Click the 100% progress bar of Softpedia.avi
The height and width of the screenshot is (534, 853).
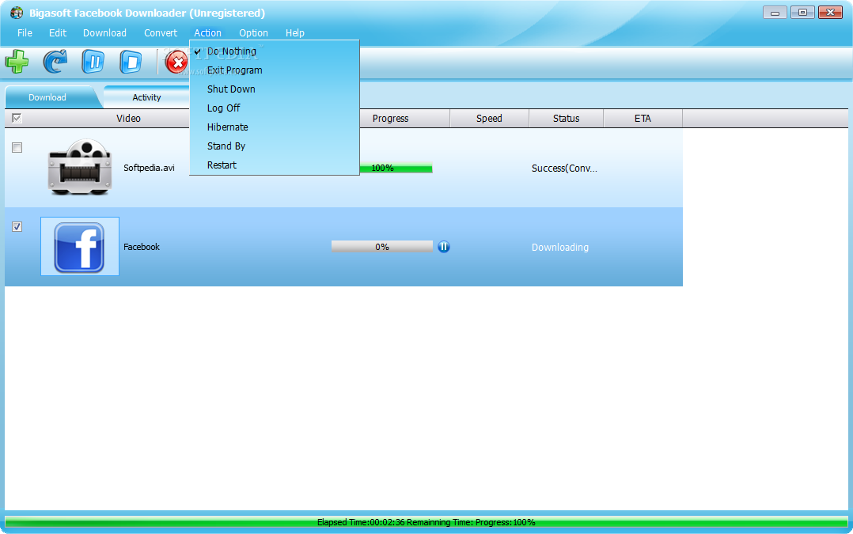coord(396,168)
